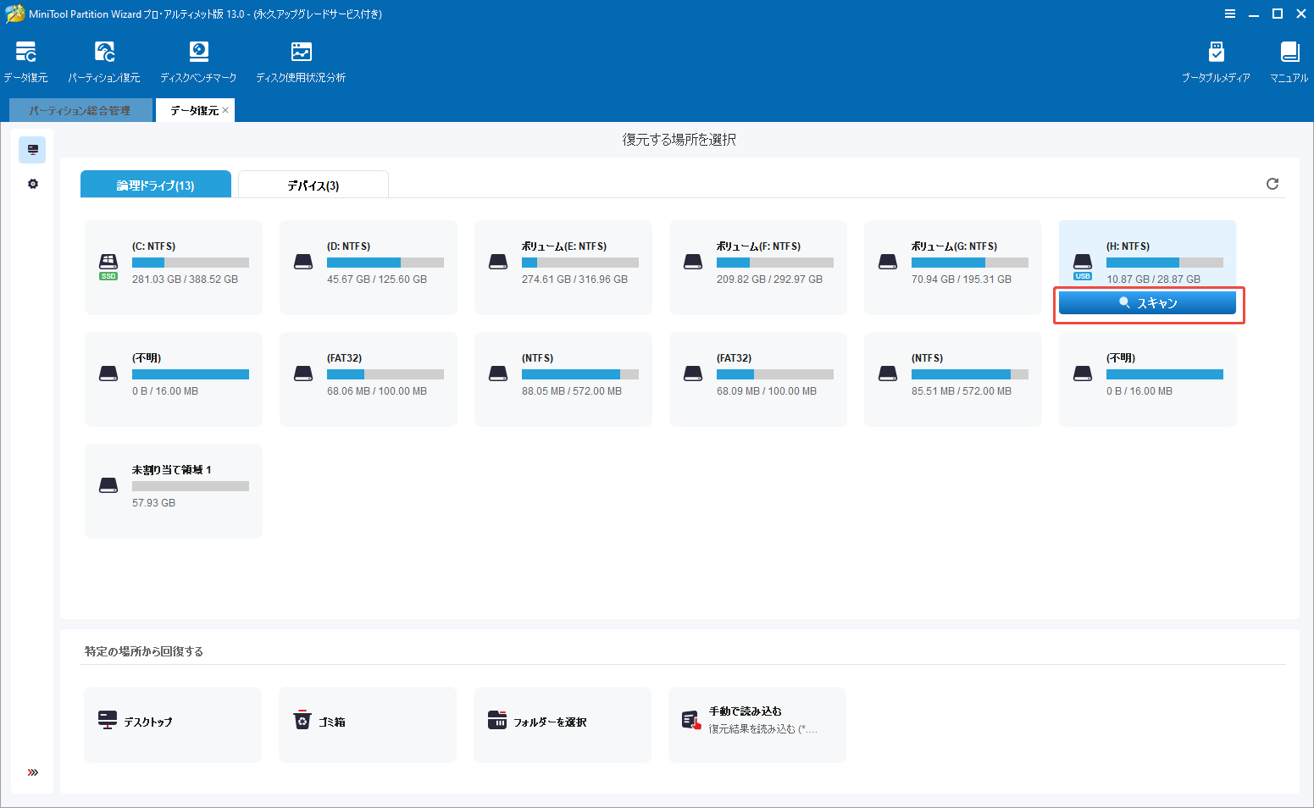Open the パーティション復元 (Partition Recovery) tool
The image size is (1314, 808).
(x=103, y=59)
